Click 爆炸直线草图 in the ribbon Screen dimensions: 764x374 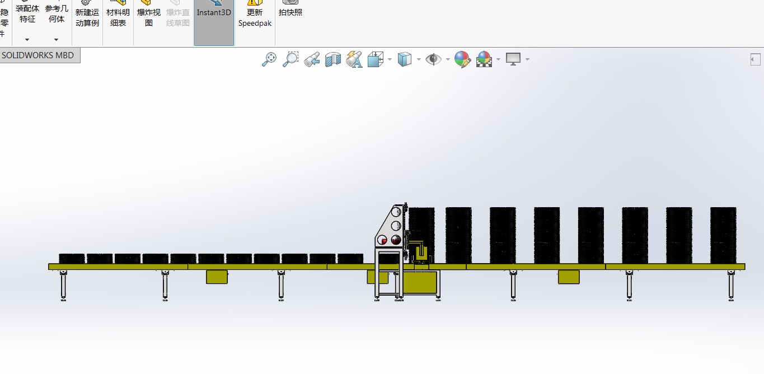pyautogui.click(x=178, y=17)
